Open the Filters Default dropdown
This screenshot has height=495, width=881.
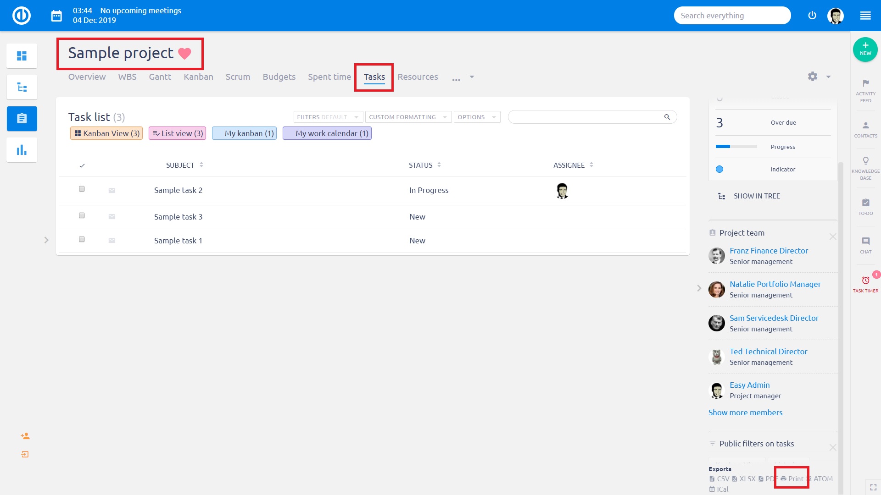click(x=328, y=117)
